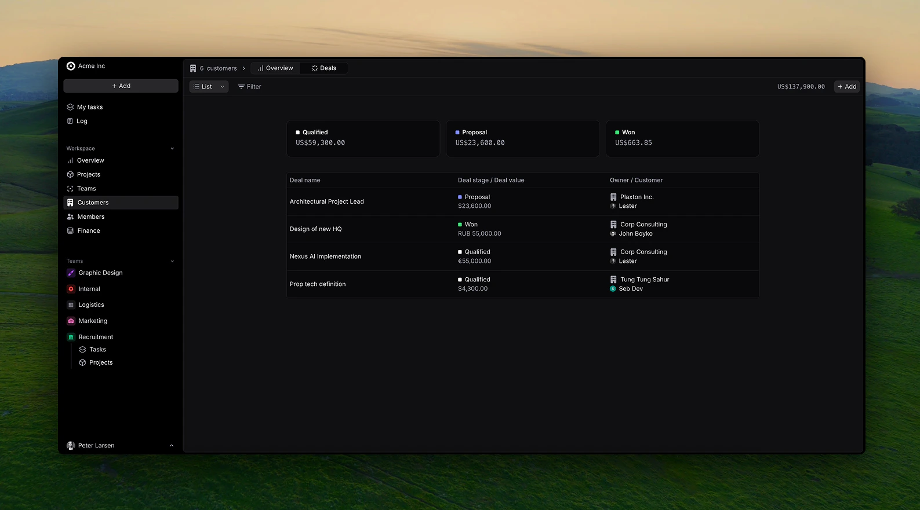This screenshot has width=920, height=510.
Task: Click Corp Consulting in Design of new HQ row
Action: click(638, 225)
